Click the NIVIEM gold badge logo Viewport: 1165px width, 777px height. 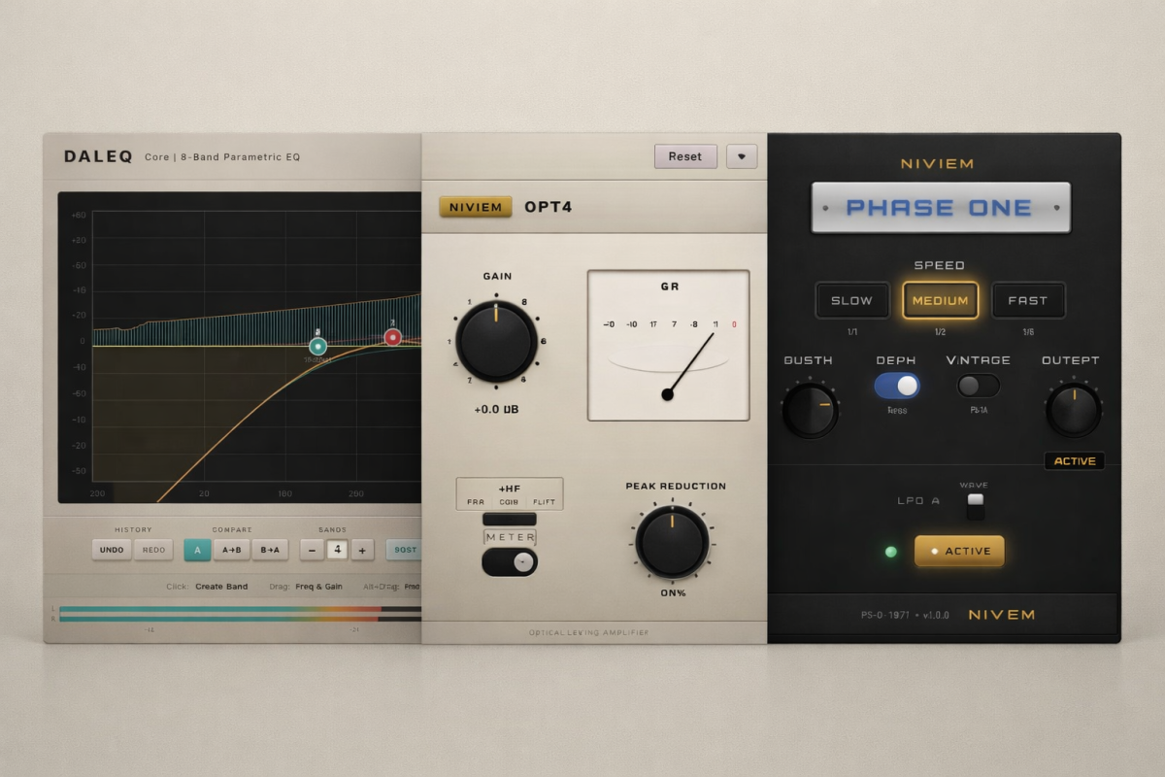(x=476, y=207)
